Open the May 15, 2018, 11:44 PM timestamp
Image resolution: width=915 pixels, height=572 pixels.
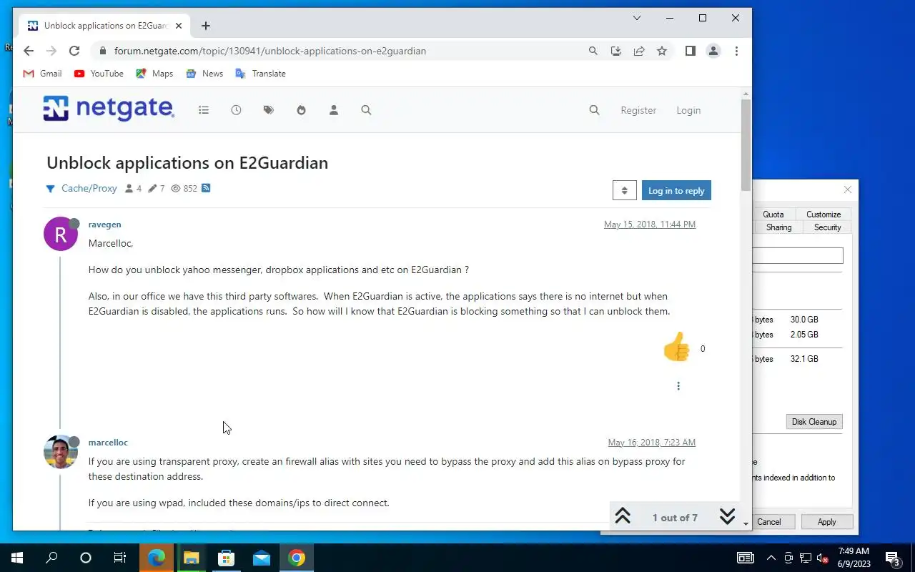pyautogui.click(x=650, y=225)
